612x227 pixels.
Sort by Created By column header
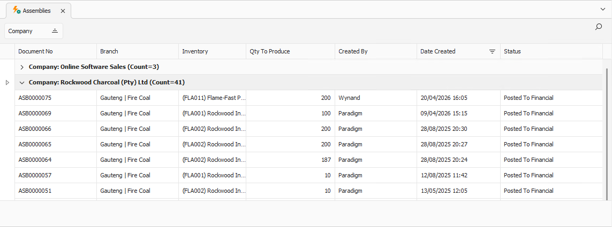(x=376, y=51)
